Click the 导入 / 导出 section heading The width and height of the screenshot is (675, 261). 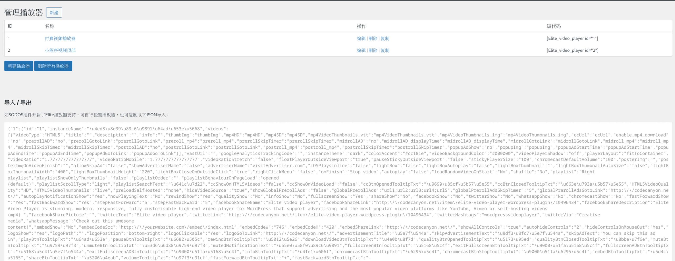(x=18, y=103)
